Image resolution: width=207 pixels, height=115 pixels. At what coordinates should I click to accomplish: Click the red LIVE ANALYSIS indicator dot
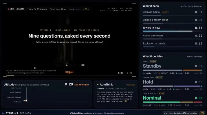coord(9,9)
